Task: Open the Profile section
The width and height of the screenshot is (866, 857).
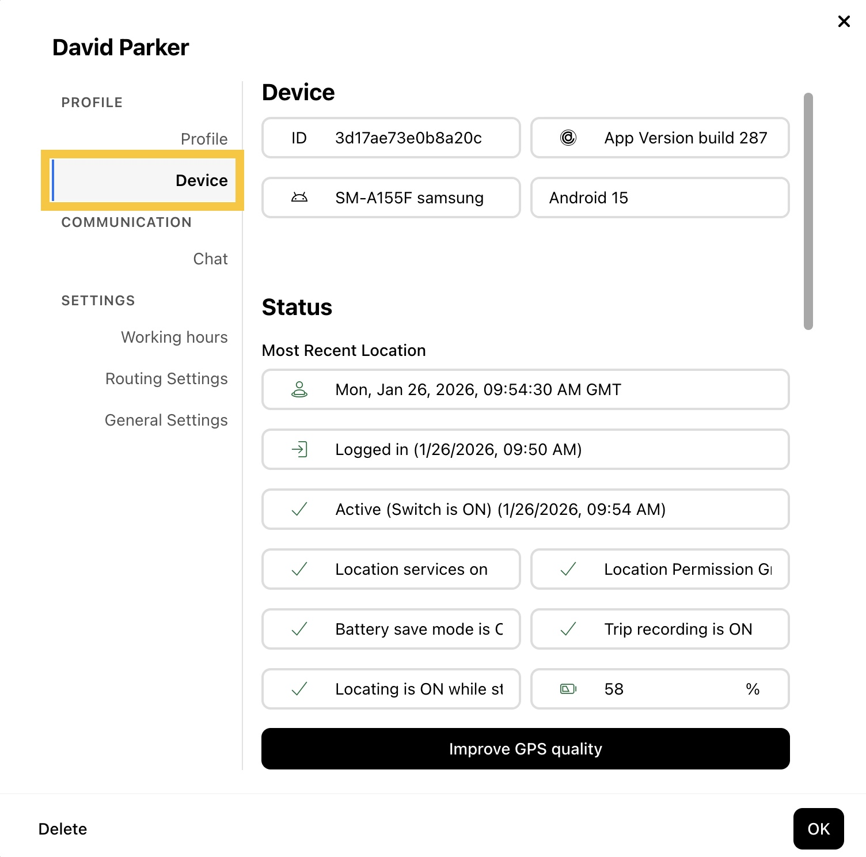Action: click(x=204, y=139)
